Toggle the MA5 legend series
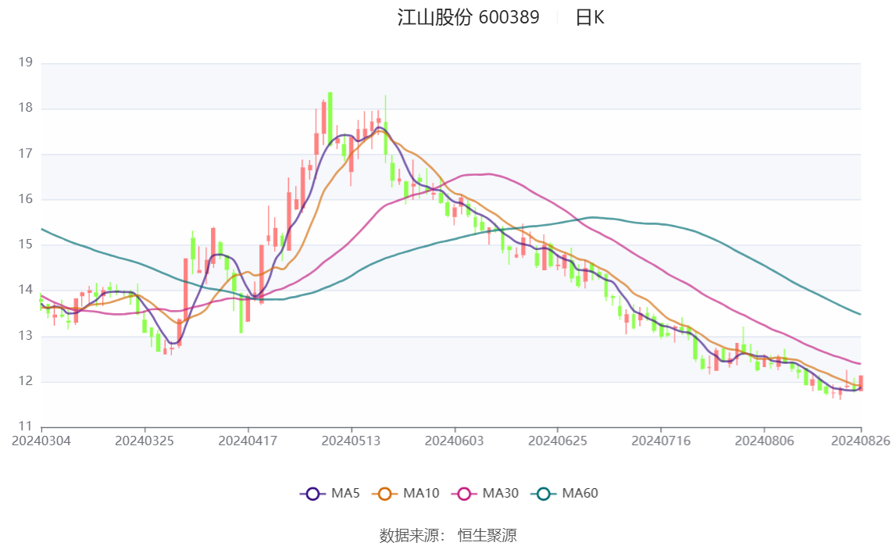Screen dimensions: 896x546 330,494
